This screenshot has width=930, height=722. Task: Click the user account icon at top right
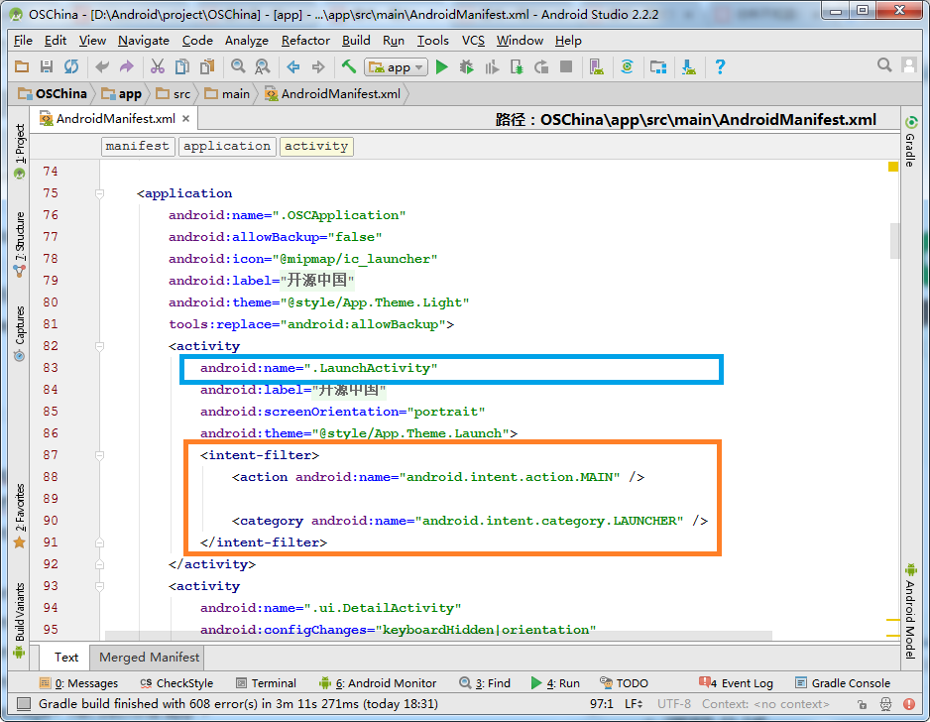[909, 65]
